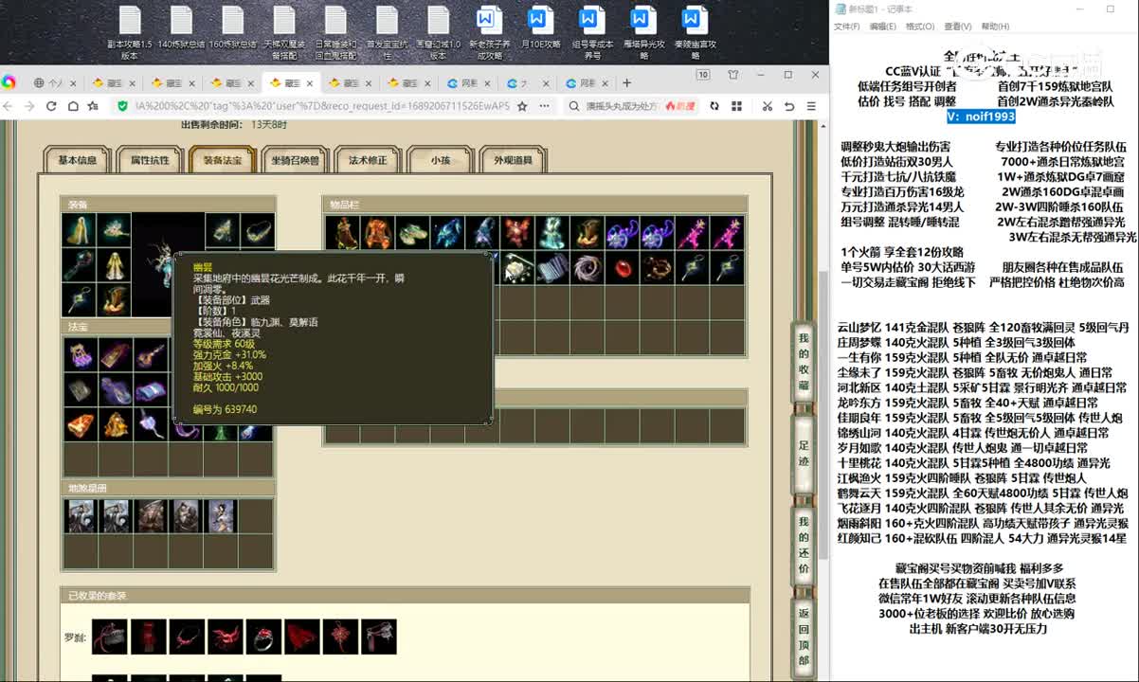1139x682 pixels.
Task: Click the browser address bar URL
Action: tap(322, 106)
